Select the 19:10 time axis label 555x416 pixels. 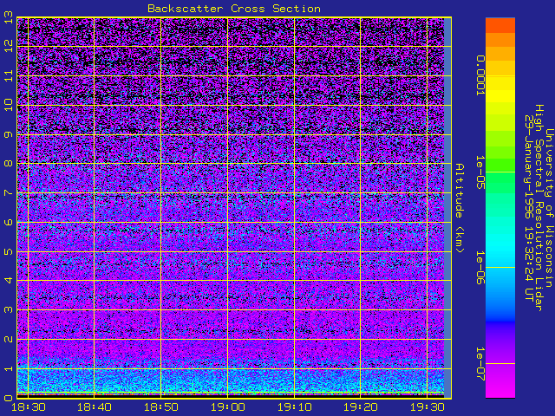(x=294, y=407)
